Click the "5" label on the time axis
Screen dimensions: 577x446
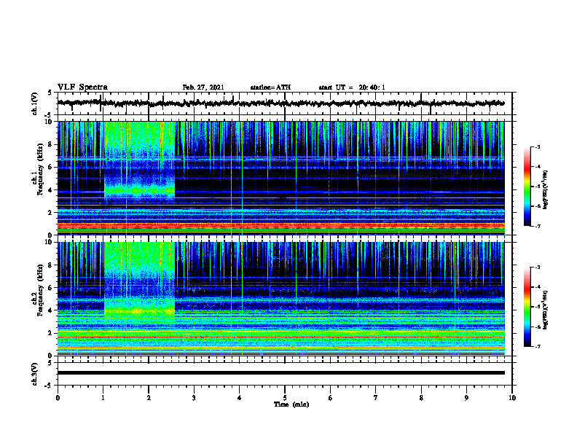[x=285, y=398]
